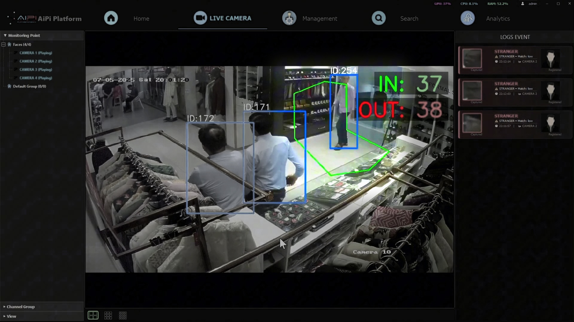Select CAMERA 1 (Playing) in tree
The width and height of the screenshot is (574, 322).
point(36,53)
